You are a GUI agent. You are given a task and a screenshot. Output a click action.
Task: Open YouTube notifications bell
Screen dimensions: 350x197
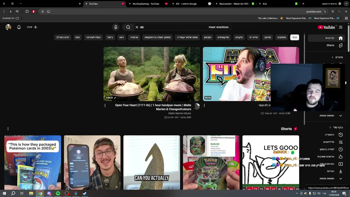coord(19,27)
